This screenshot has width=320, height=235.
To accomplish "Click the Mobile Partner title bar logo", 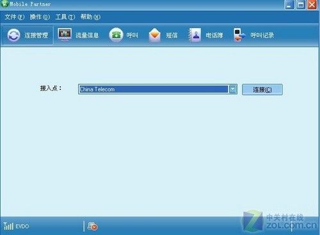I will click(4, 4).
